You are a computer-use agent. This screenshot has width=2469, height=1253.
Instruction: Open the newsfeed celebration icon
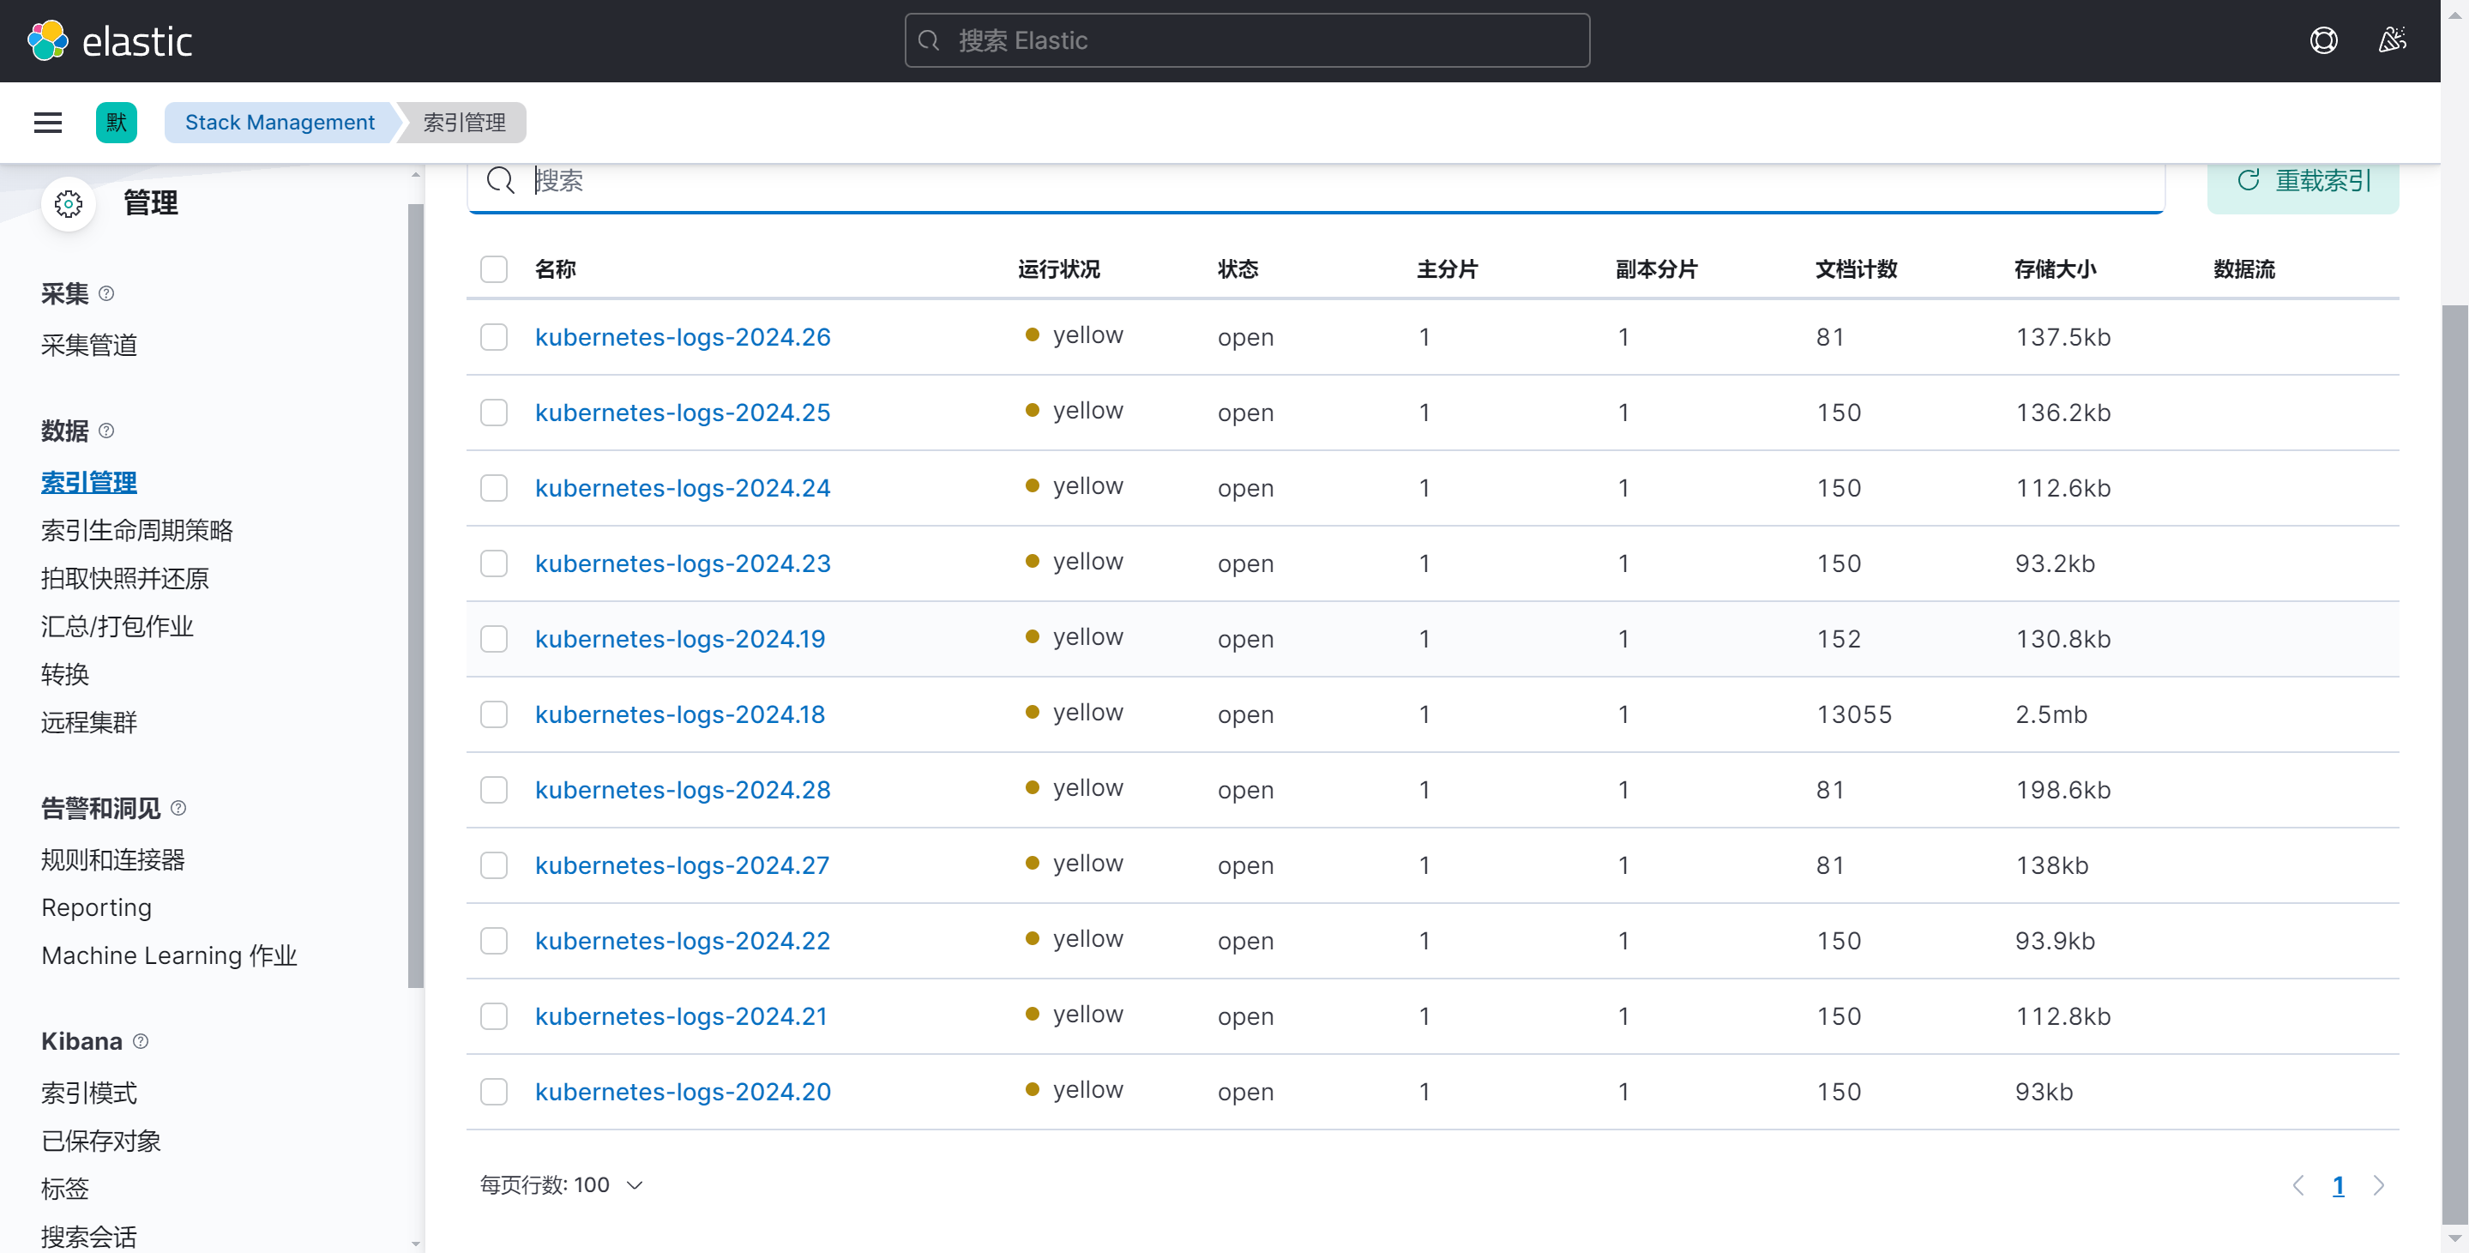pos(2393,41)
